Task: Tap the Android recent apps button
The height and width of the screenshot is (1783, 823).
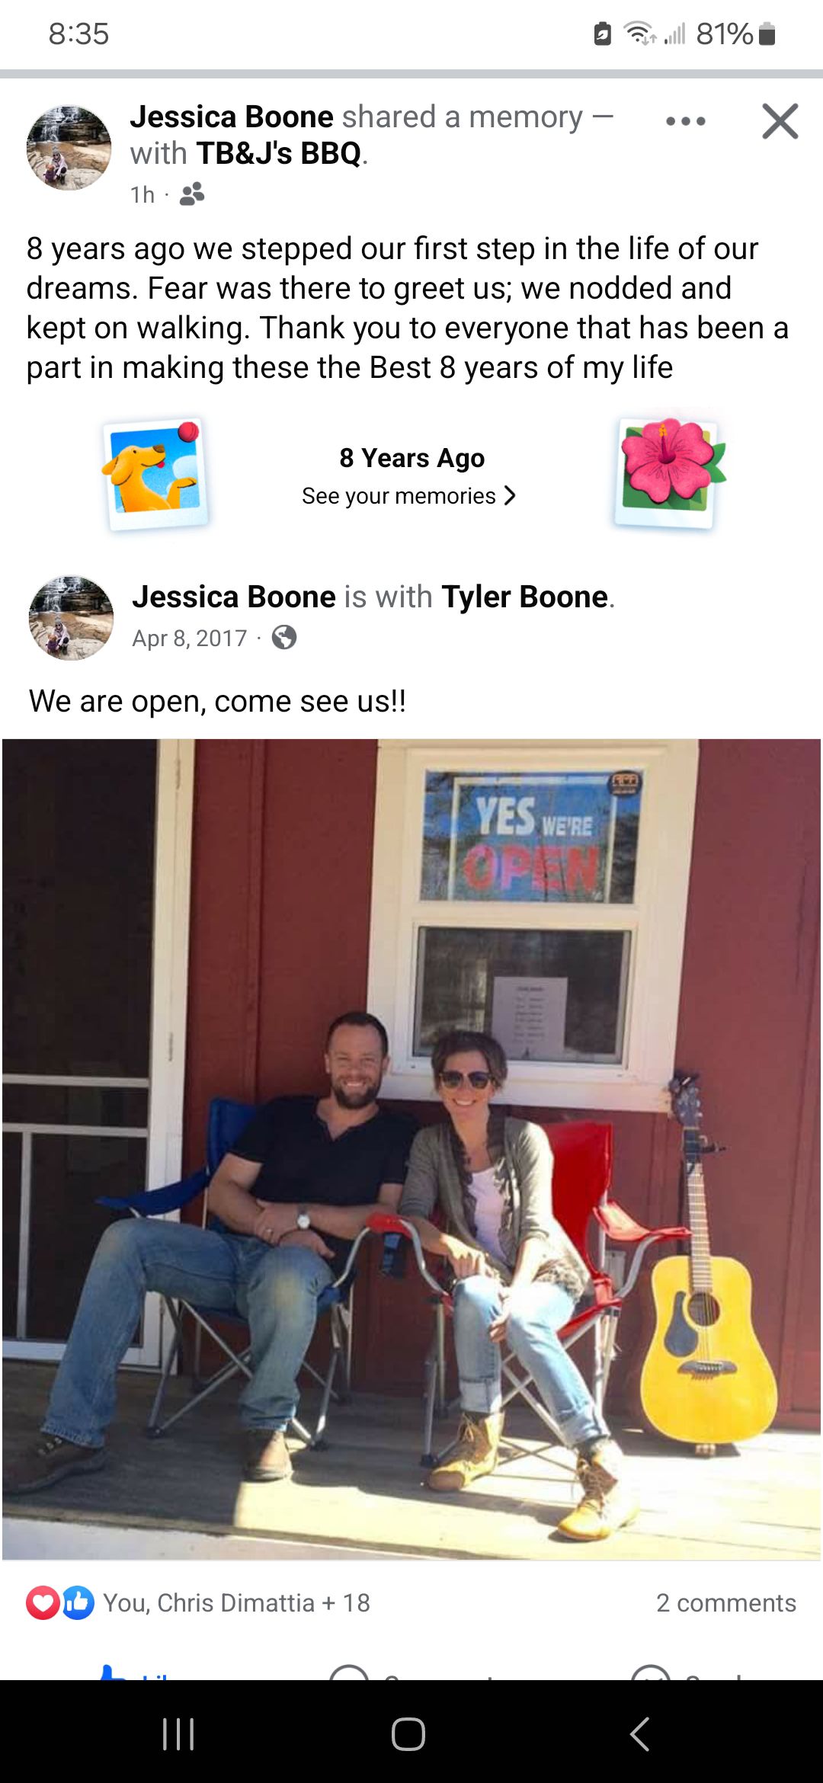Action: (x=179, y=1734)
